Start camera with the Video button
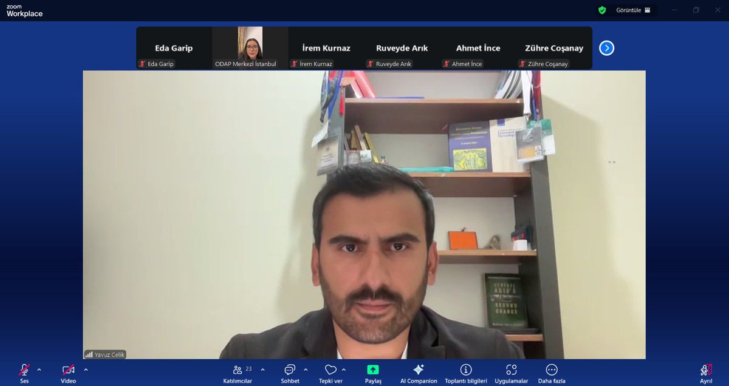 (68, 373)
